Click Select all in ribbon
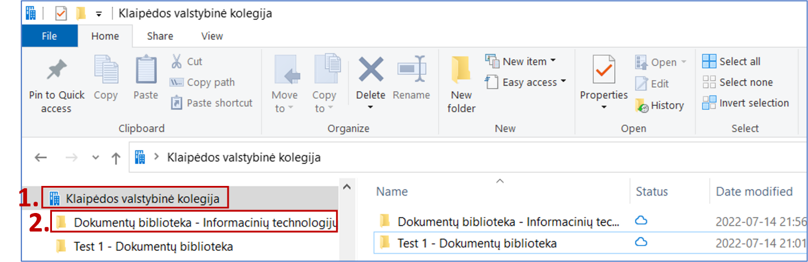 point(732,61)
